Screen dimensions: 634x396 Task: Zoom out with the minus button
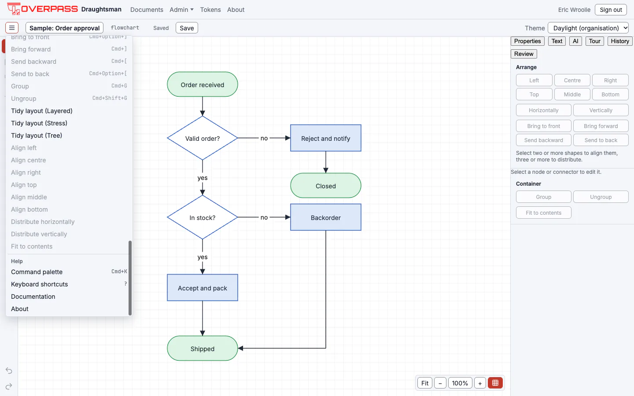coord(440,383)
